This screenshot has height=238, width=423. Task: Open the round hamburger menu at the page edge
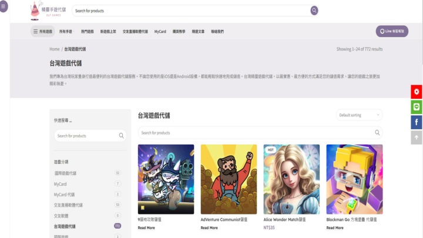pos(4,6)
